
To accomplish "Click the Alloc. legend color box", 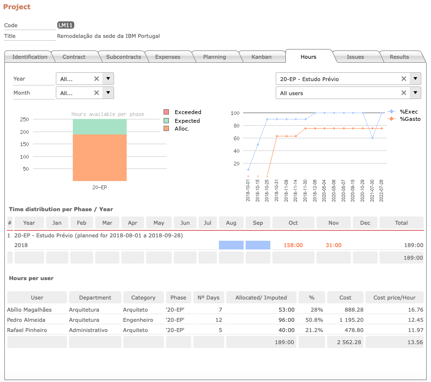I will pos(166,128).
